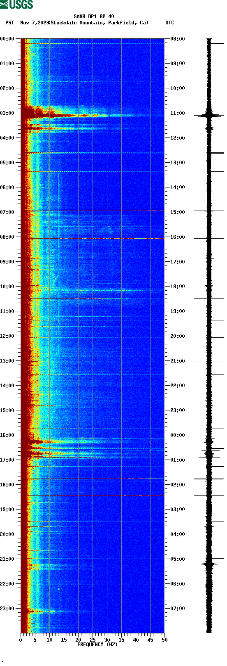Click the 02:00 label on the UTC axis

tap(177, 485)
